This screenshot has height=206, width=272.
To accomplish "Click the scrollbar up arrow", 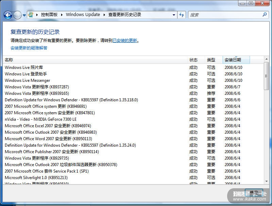I will point(267,59).
